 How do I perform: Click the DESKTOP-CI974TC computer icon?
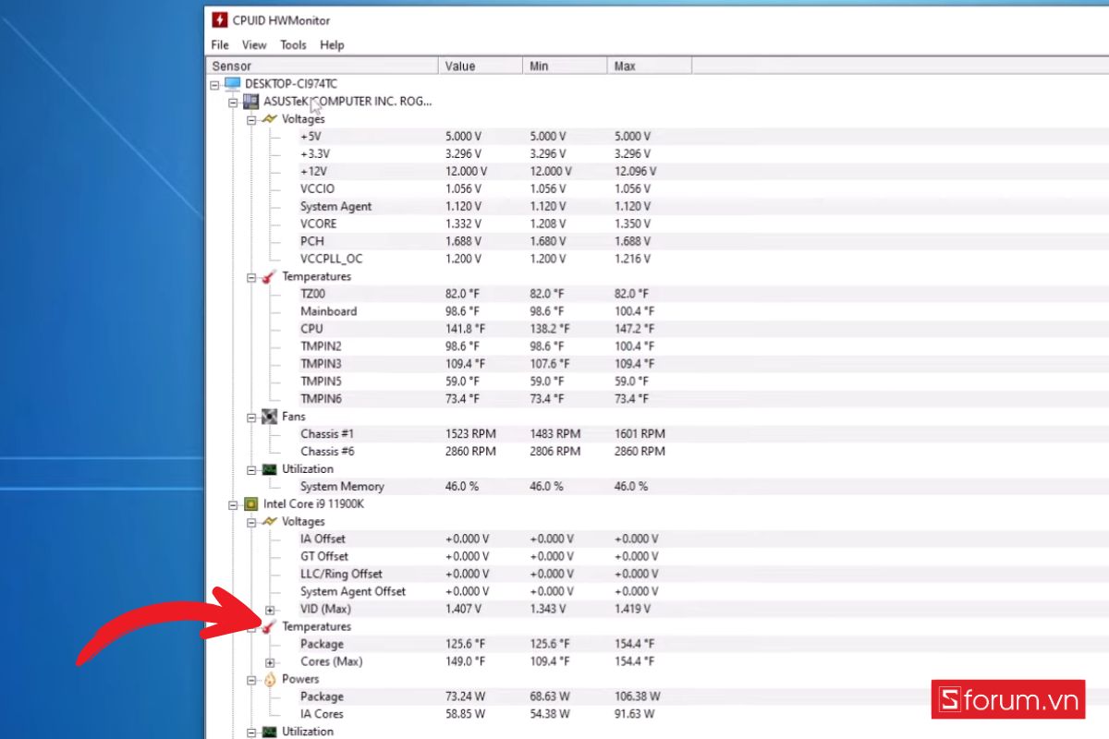coord(232,83)
